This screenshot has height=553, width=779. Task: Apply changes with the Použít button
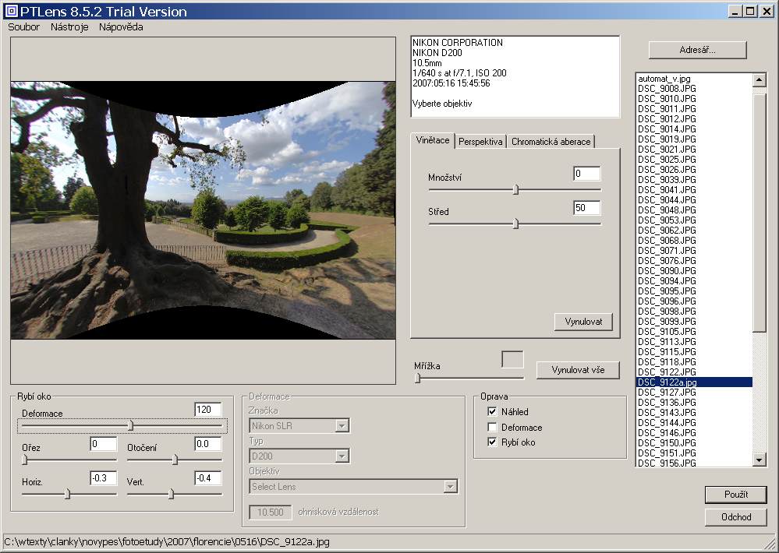click(735, 495)
